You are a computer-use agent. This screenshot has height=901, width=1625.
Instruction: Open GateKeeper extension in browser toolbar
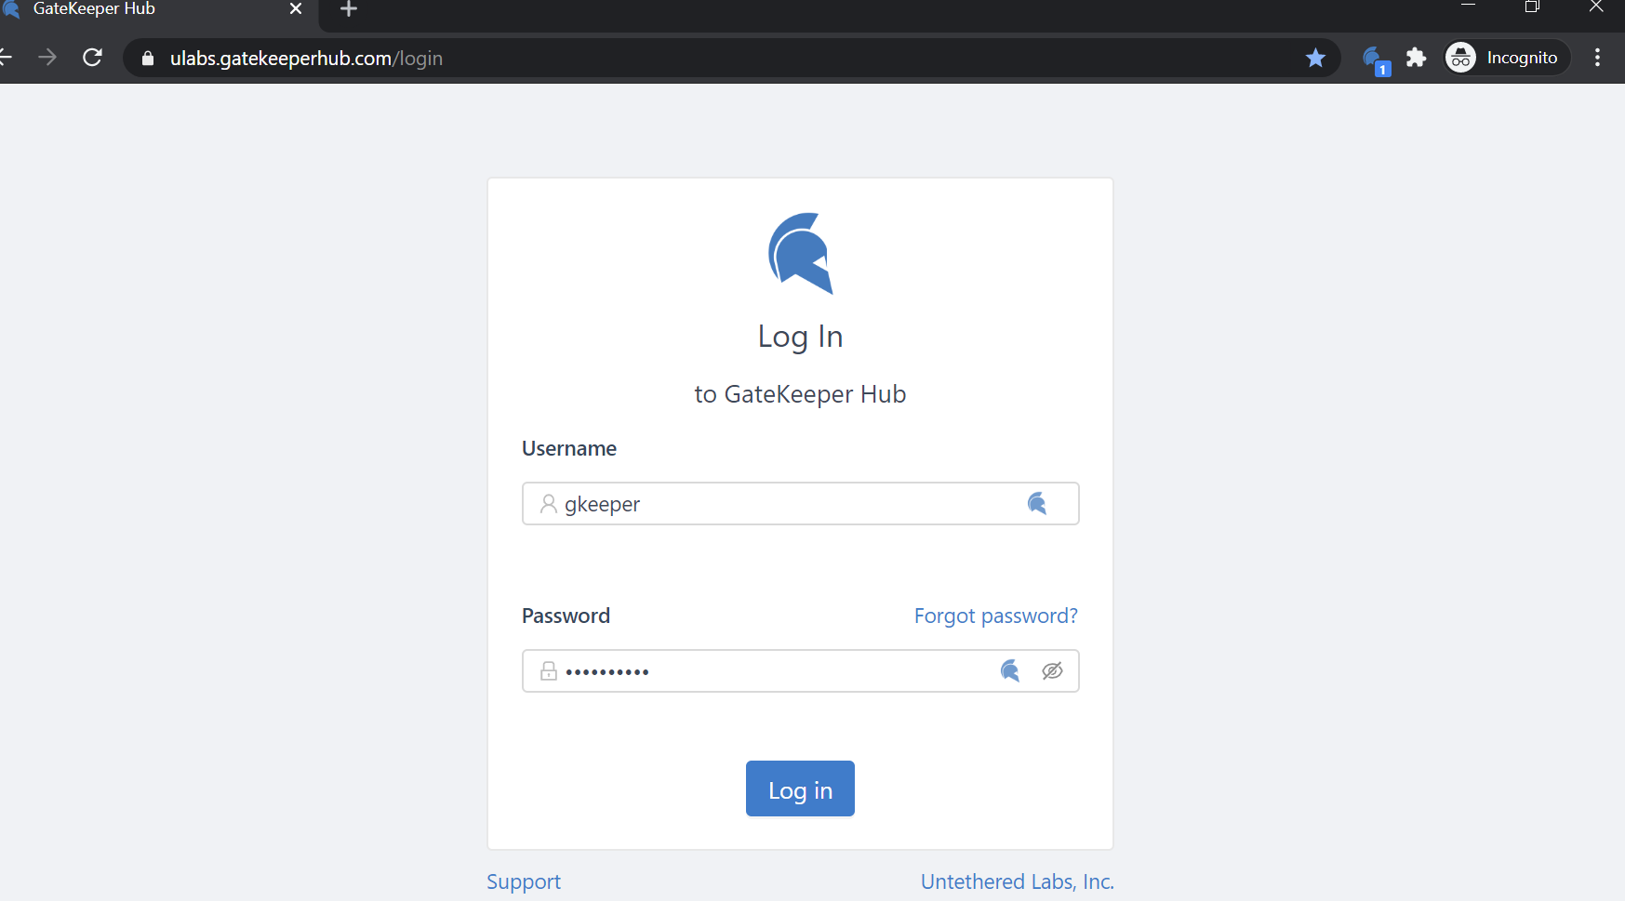1374,59
